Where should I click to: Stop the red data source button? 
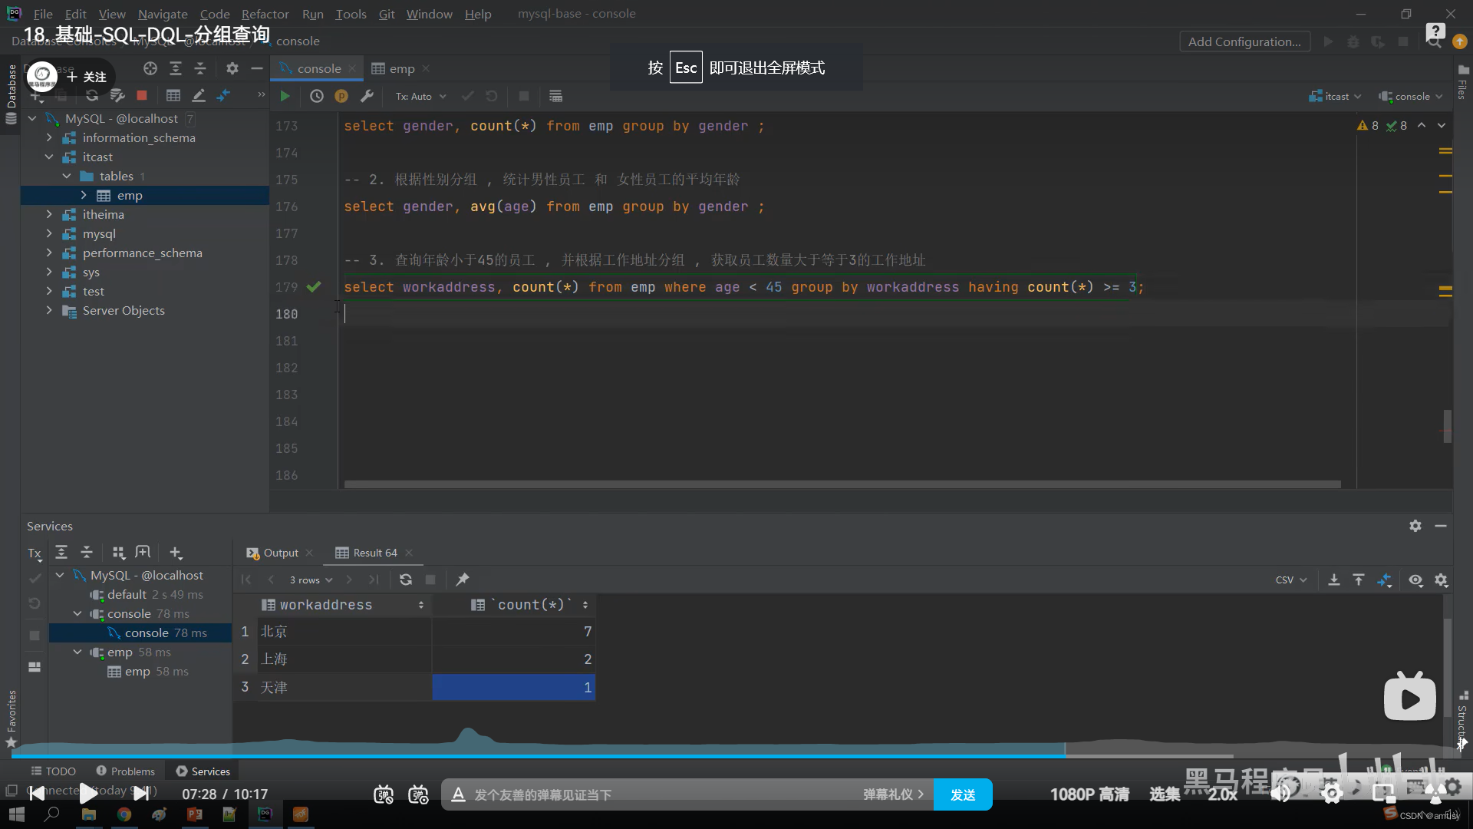(x=142, y=95)
